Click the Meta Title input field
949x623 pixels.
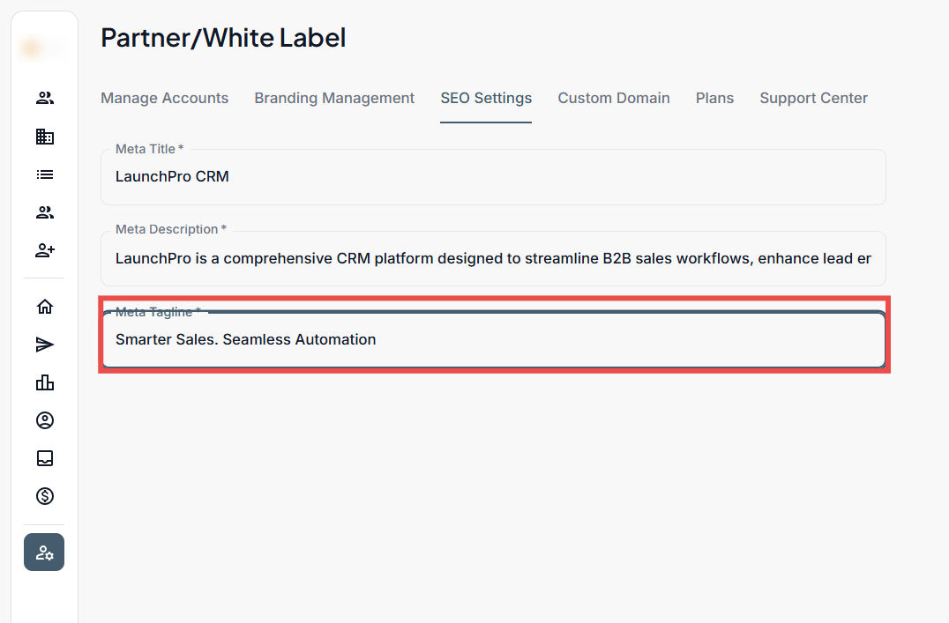(x=493, y=177)
